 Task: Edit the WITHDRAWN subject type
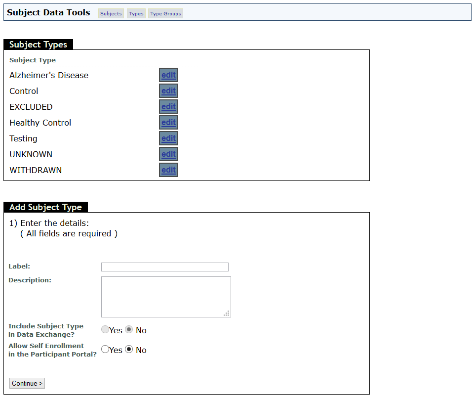click(168, 170)
